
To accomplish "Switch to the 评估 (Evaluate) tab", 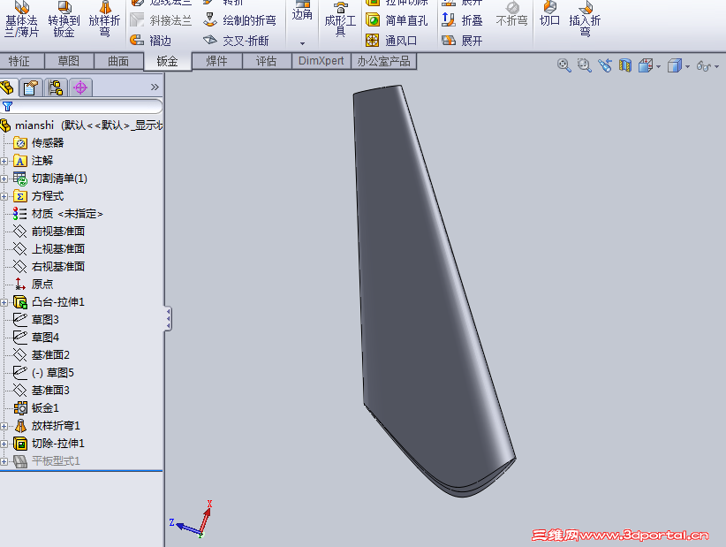I will [x=267, y=61].
